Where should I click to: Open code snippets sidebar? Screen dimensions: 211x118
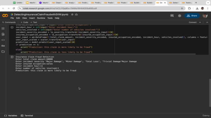3,40
